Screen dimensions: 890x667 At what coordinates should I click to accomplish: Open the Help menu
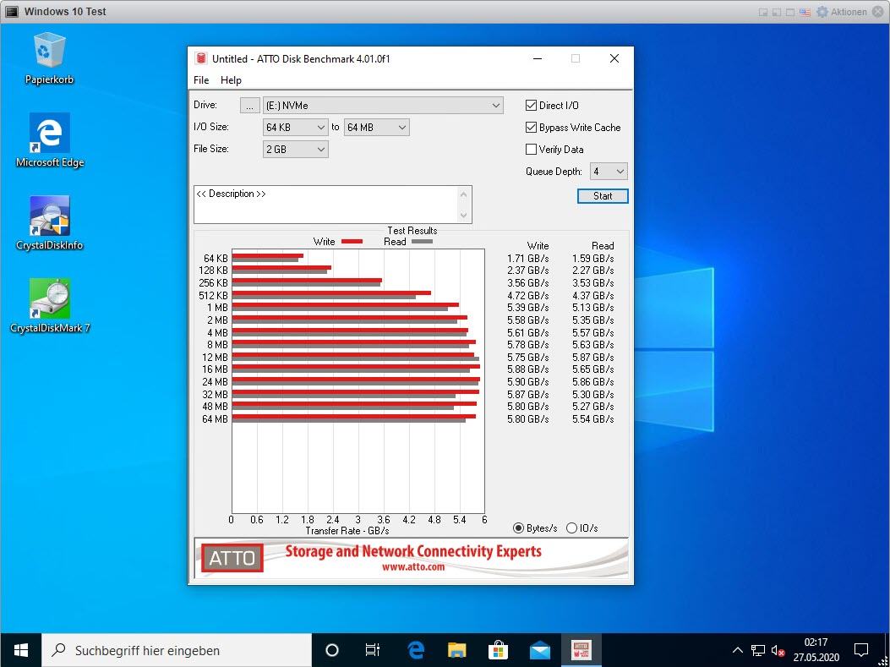(231, 80)
